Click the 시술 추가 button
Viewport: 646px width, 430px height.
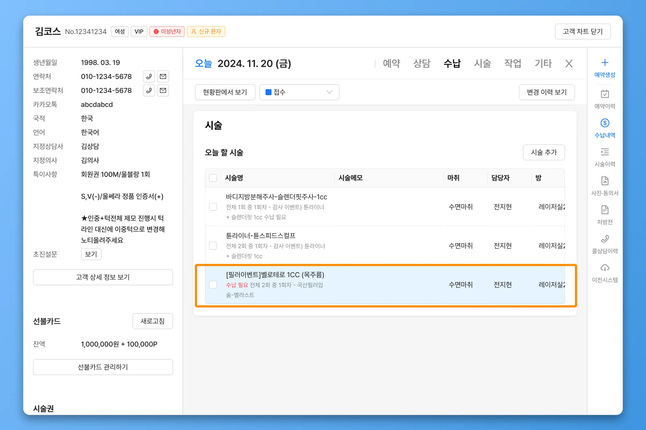pos(544,152)
